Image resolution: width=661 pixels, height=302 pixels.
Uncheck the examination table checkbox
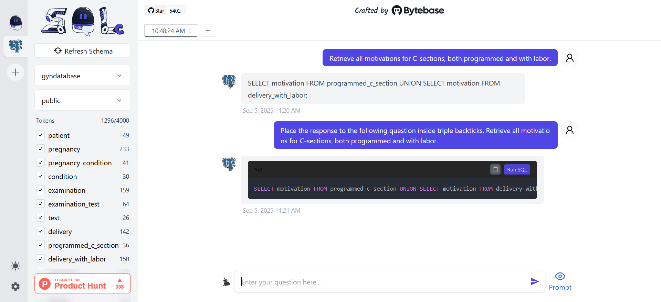click(x=41, y=190)
